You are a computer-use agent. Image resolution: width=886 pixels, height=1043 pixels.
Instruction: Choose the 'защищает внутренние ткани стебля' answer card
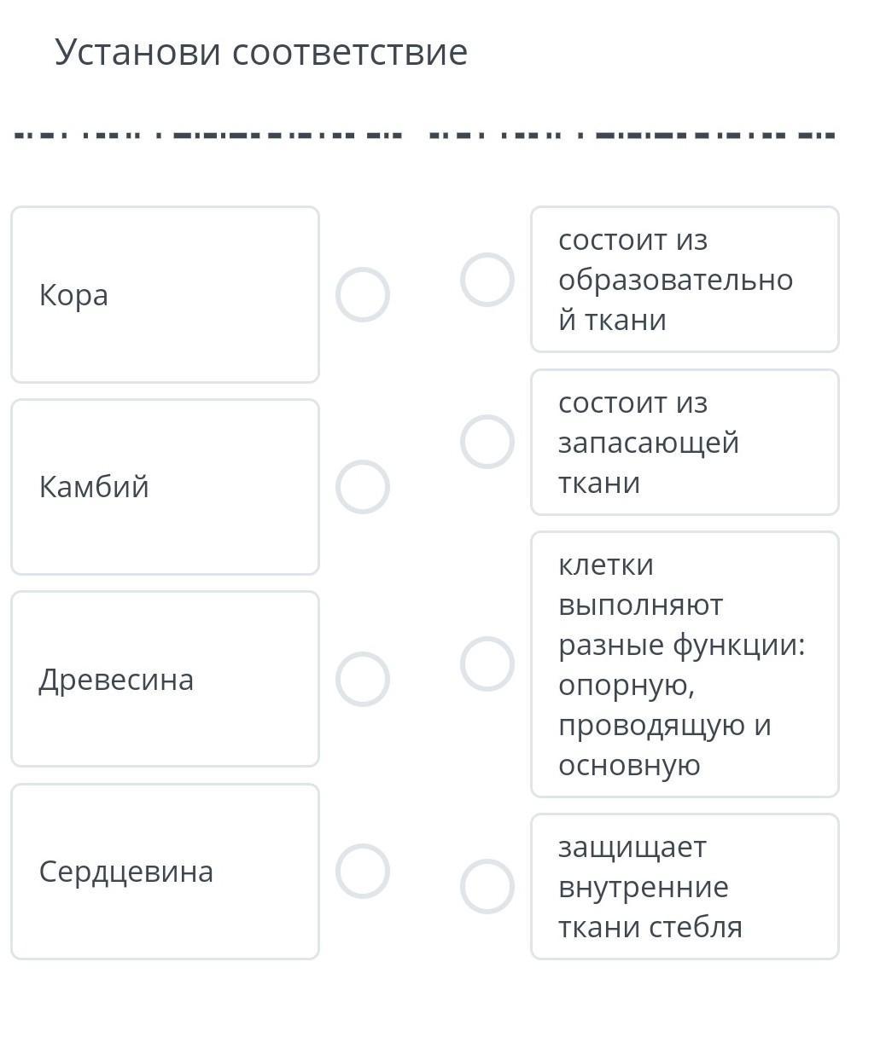[685, 886]
